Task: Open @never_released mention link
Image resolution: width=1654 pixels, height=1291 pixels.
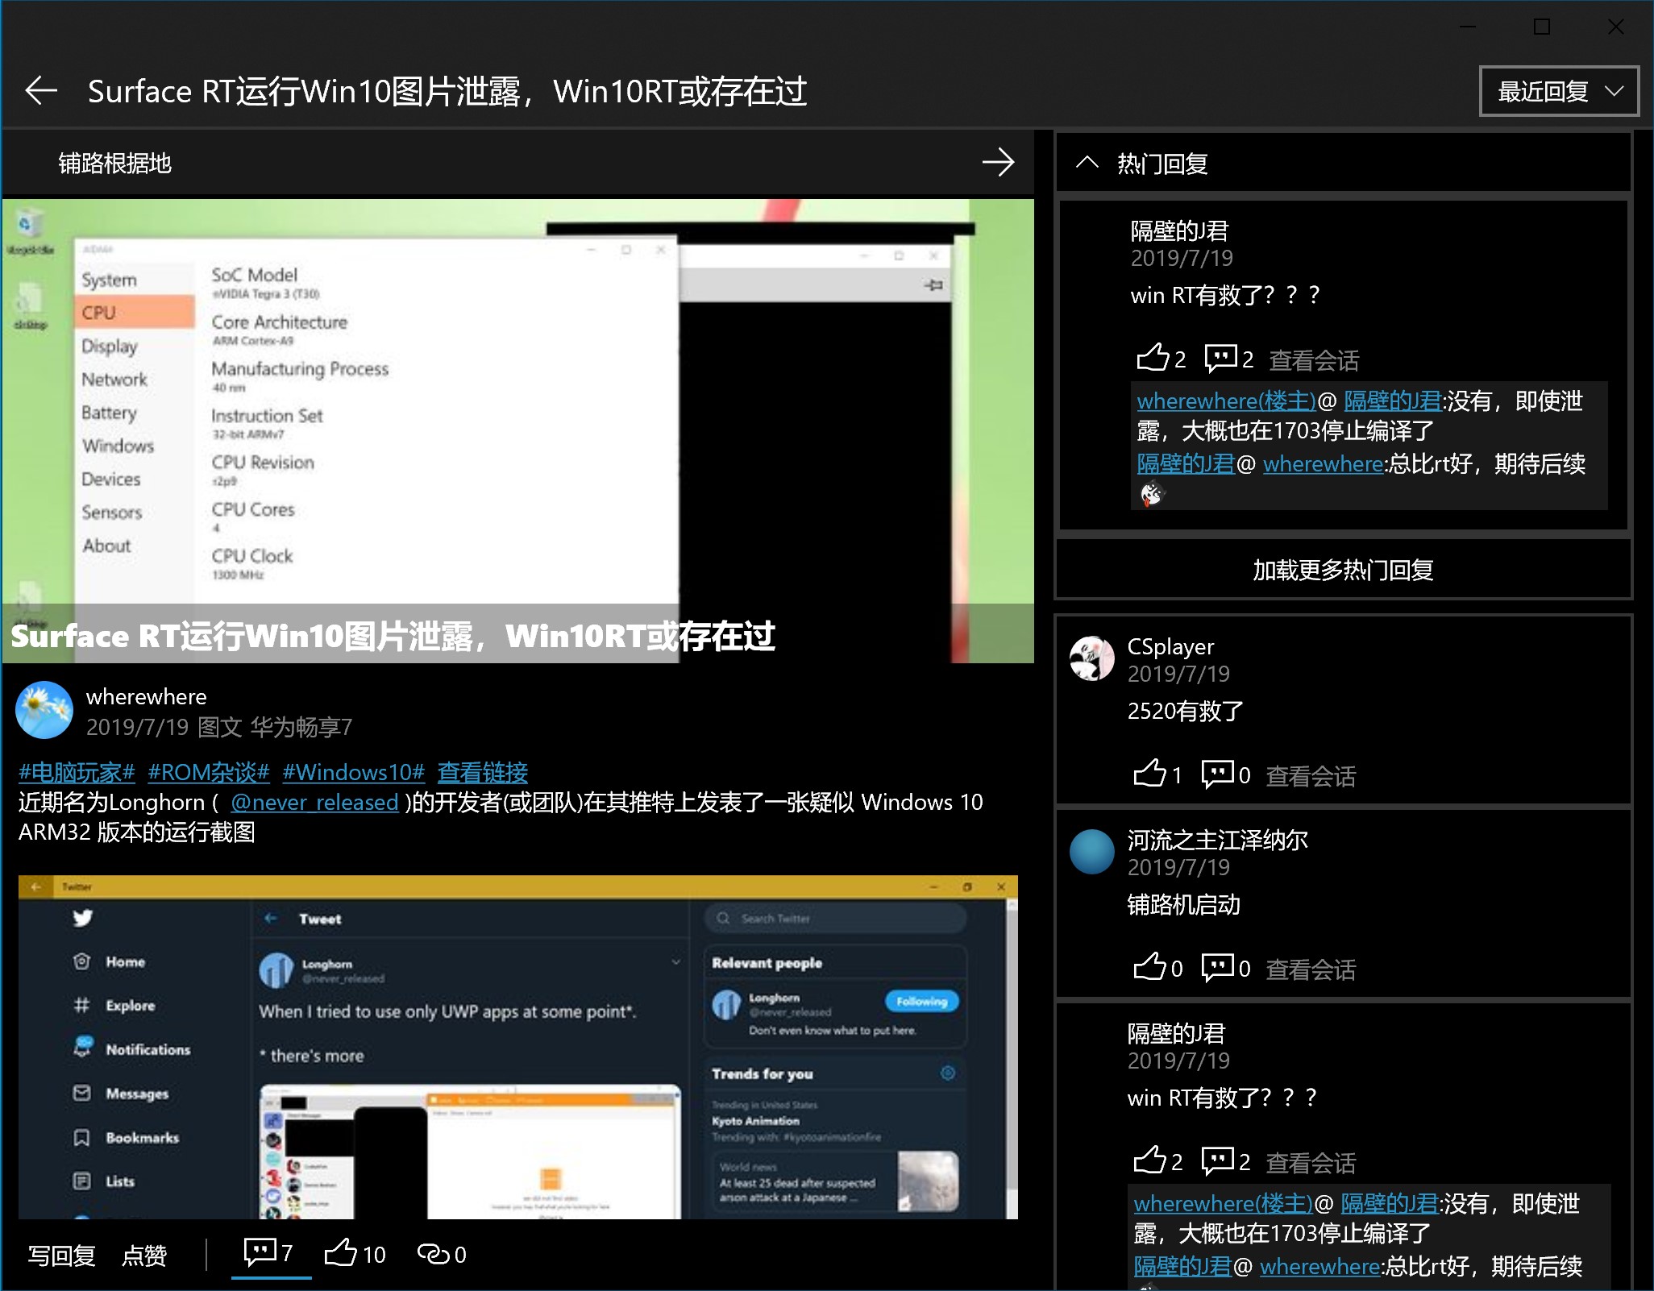Action: pyautogui.click(x=314, y=803)
